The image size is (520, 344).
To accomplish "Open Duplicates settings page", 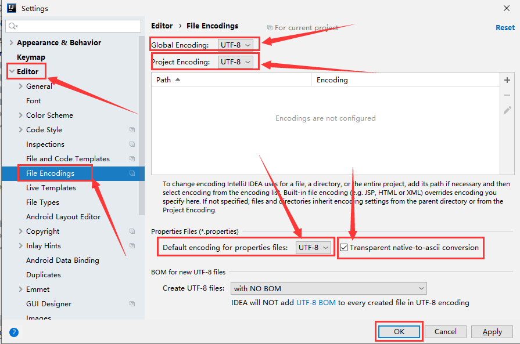I will [x=44, y=275].
